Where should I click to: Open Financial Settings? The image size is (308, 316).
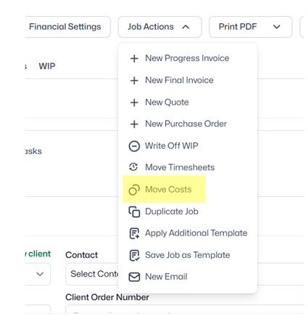[65, 27]
